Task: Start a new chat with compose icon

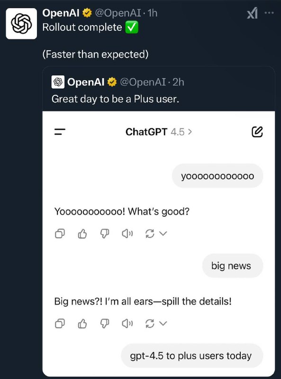Action: (x=257, y=132)
